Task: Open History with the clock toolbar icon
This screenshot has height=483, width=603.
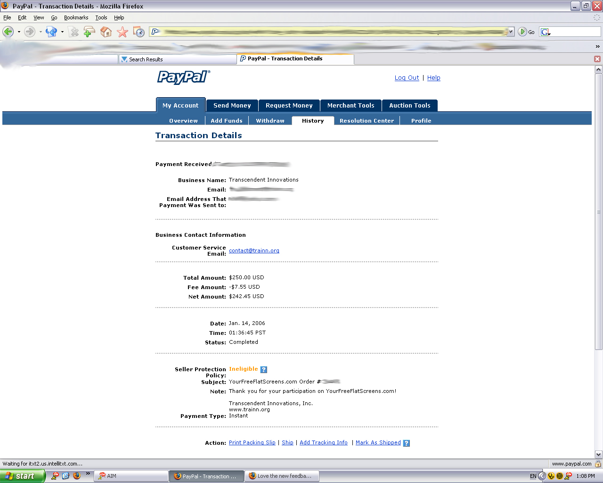Action: pyautogui.click(x=139, y=32)
